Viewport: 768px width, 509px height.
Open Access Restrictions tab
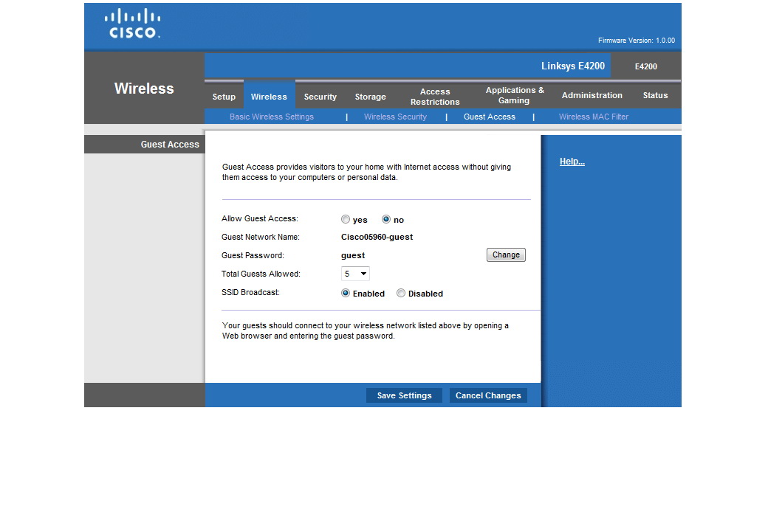(435, 97)
